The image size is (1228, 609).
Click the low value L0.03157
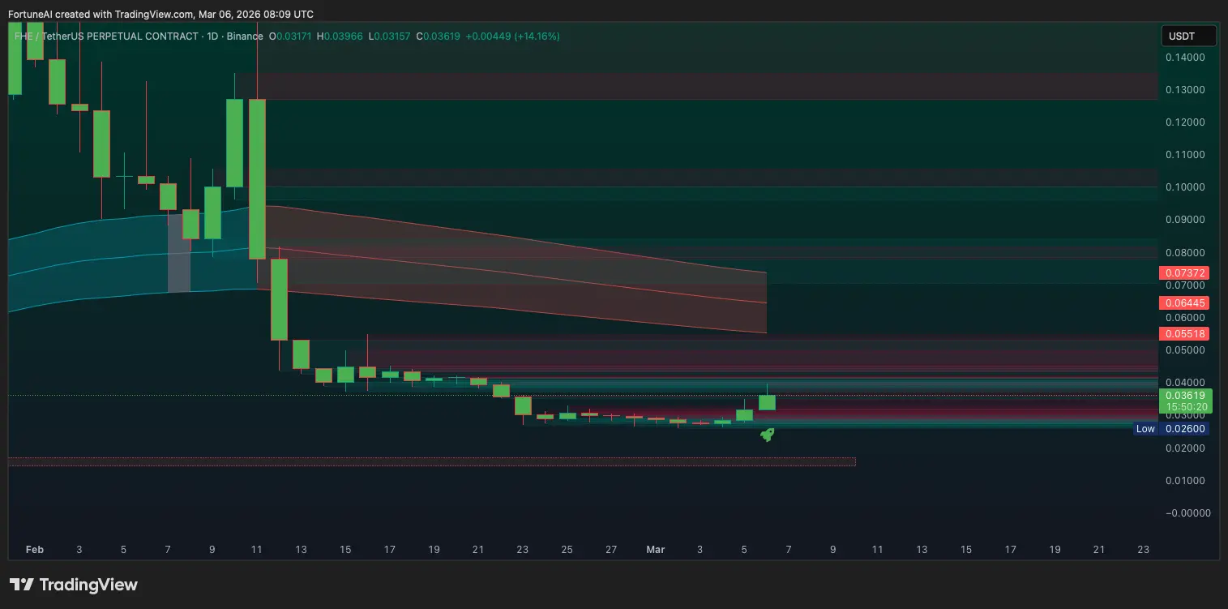tap(389, 36)
